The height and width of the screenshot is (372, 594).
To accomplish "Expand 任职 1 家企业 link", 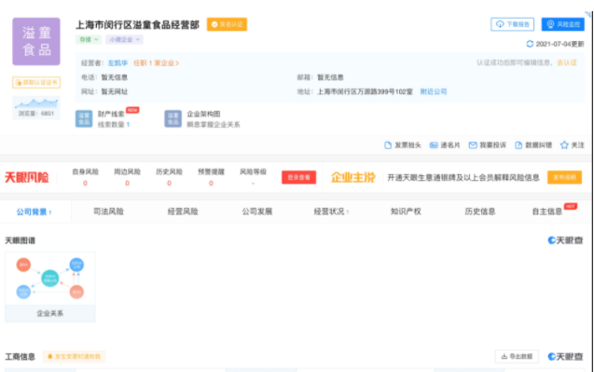I will pos(156,62).
